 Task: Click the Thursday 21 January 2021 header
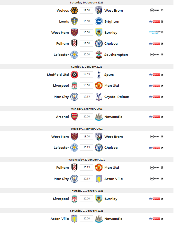(x=87, y=191)
